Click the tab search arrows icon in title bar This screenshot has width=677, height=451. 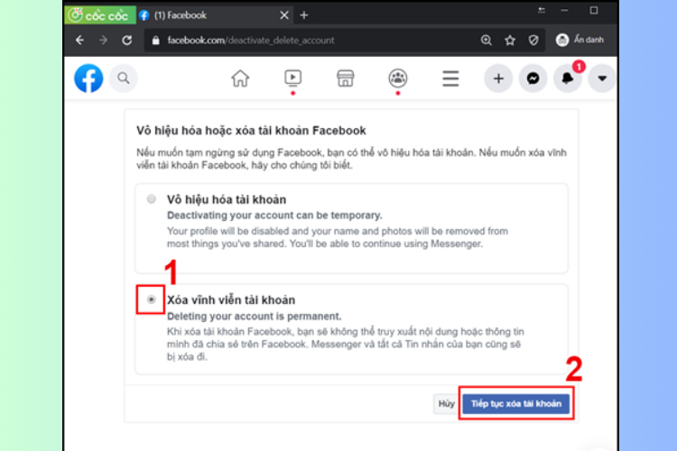click(x=542, y=10)
